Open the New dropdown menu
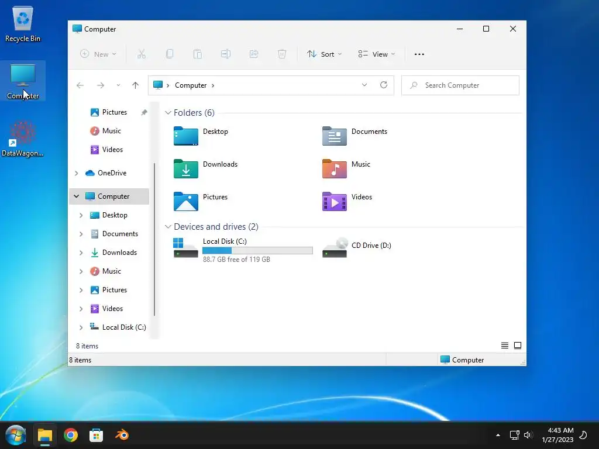The height and width of the screenshot is (449, 599). tap(98, 54)
